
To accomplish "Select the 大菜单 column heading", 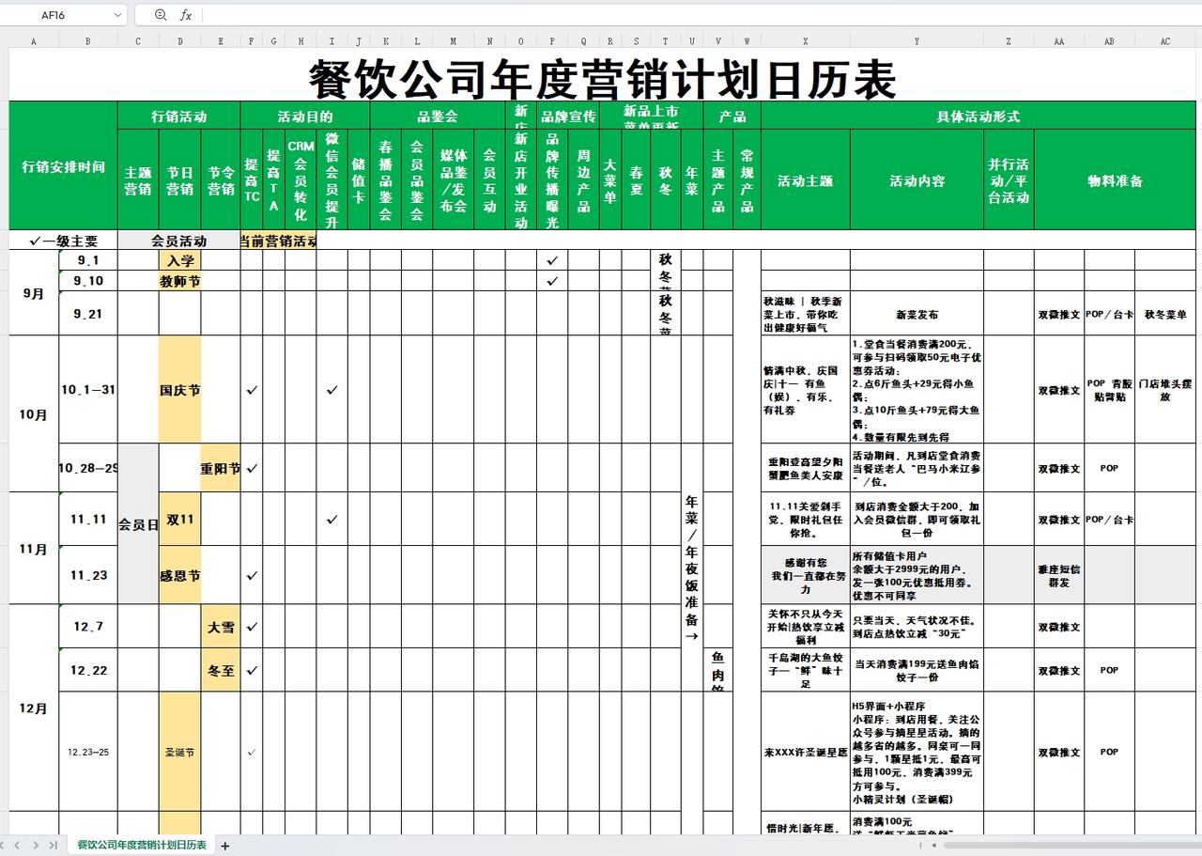I will (610, 179).
